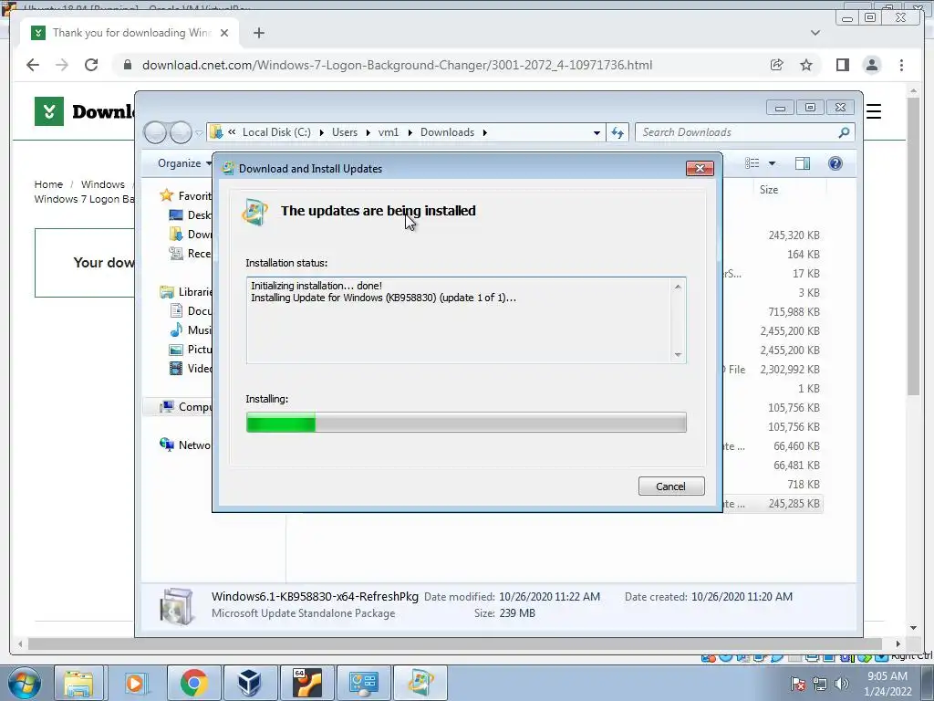
Task: Open Music library in navigation pane
Action: click(x=191, y=330)
